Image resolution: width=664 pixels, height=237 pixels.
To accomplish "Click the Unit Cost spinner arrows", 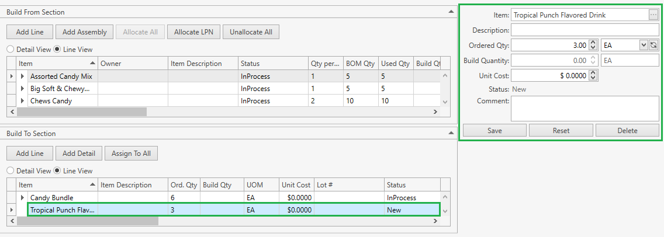I will click(593, 75).
